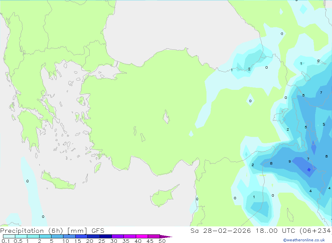Click the '25' legend scale label

point(102,241)
